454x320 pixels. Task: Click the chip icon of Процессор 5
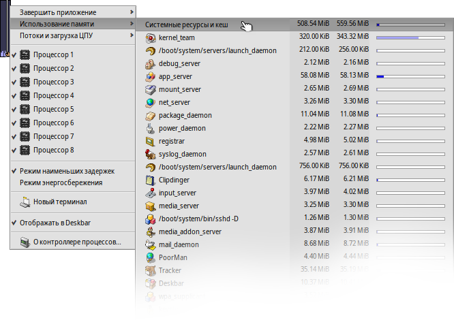[x=25, y=109]
